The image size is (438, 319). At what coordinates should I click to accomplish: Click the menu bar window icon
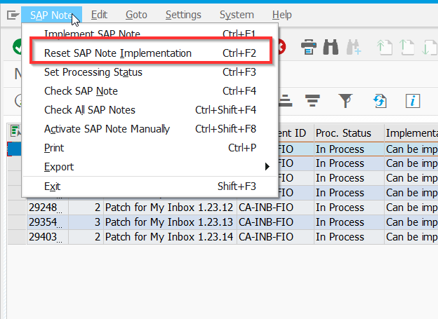click(x=13, y=15)
